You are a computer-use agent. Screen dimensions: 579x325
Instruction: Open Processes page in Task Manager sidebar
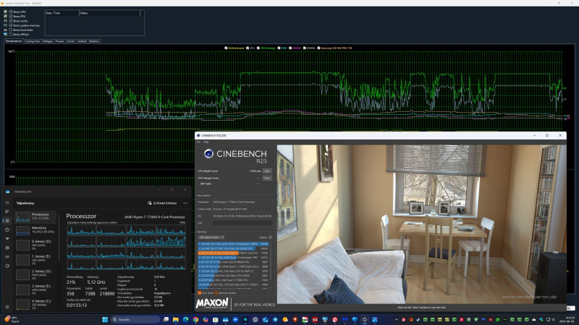7,212
